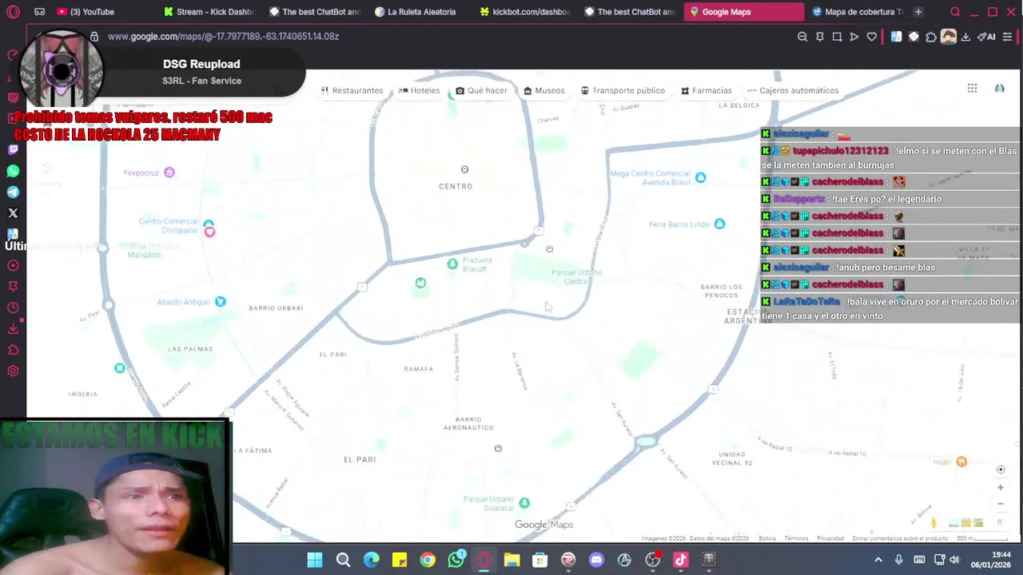Open the Privacidad link
Viewport: 1023px width, 575px height.
tap(830, 538)
